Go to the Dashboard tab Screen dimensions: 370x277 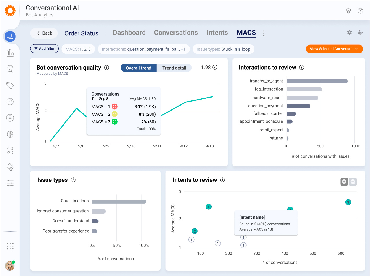coord(129,33)
